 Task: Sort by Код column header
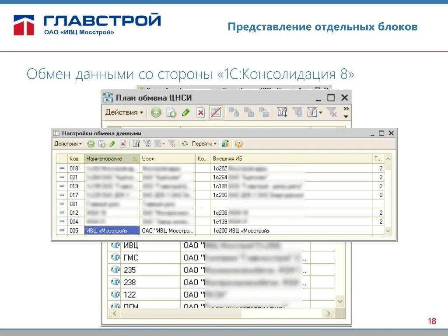[75, 158]
